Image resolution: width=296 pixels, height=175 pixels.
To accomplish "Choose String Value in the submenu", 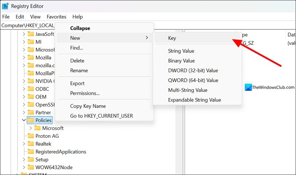I will coord(197,51).
